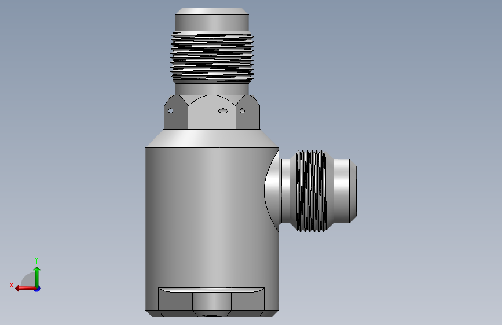Click the blue Z axis dot on triad
The width and height of the screenshot is (502, 325).
(38, 289)
